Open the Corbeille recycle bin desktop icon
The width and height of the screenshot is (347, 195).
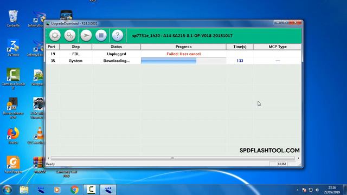[x=13, y=18]
